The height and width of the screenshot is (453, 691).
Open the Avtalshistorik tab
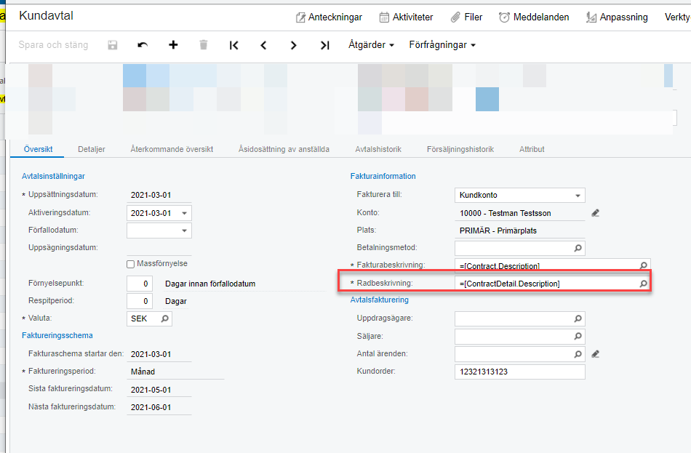pos(378,149)
